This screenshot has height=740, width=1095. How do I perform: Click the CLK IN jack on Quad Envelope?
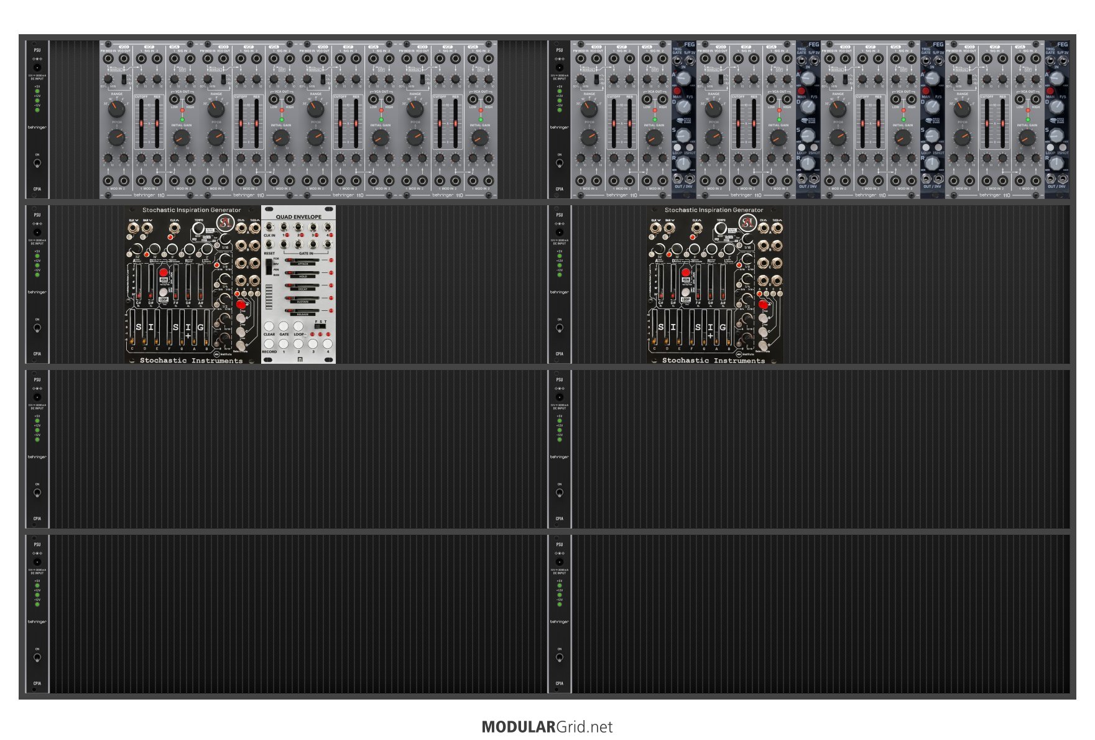click(269, 228)
